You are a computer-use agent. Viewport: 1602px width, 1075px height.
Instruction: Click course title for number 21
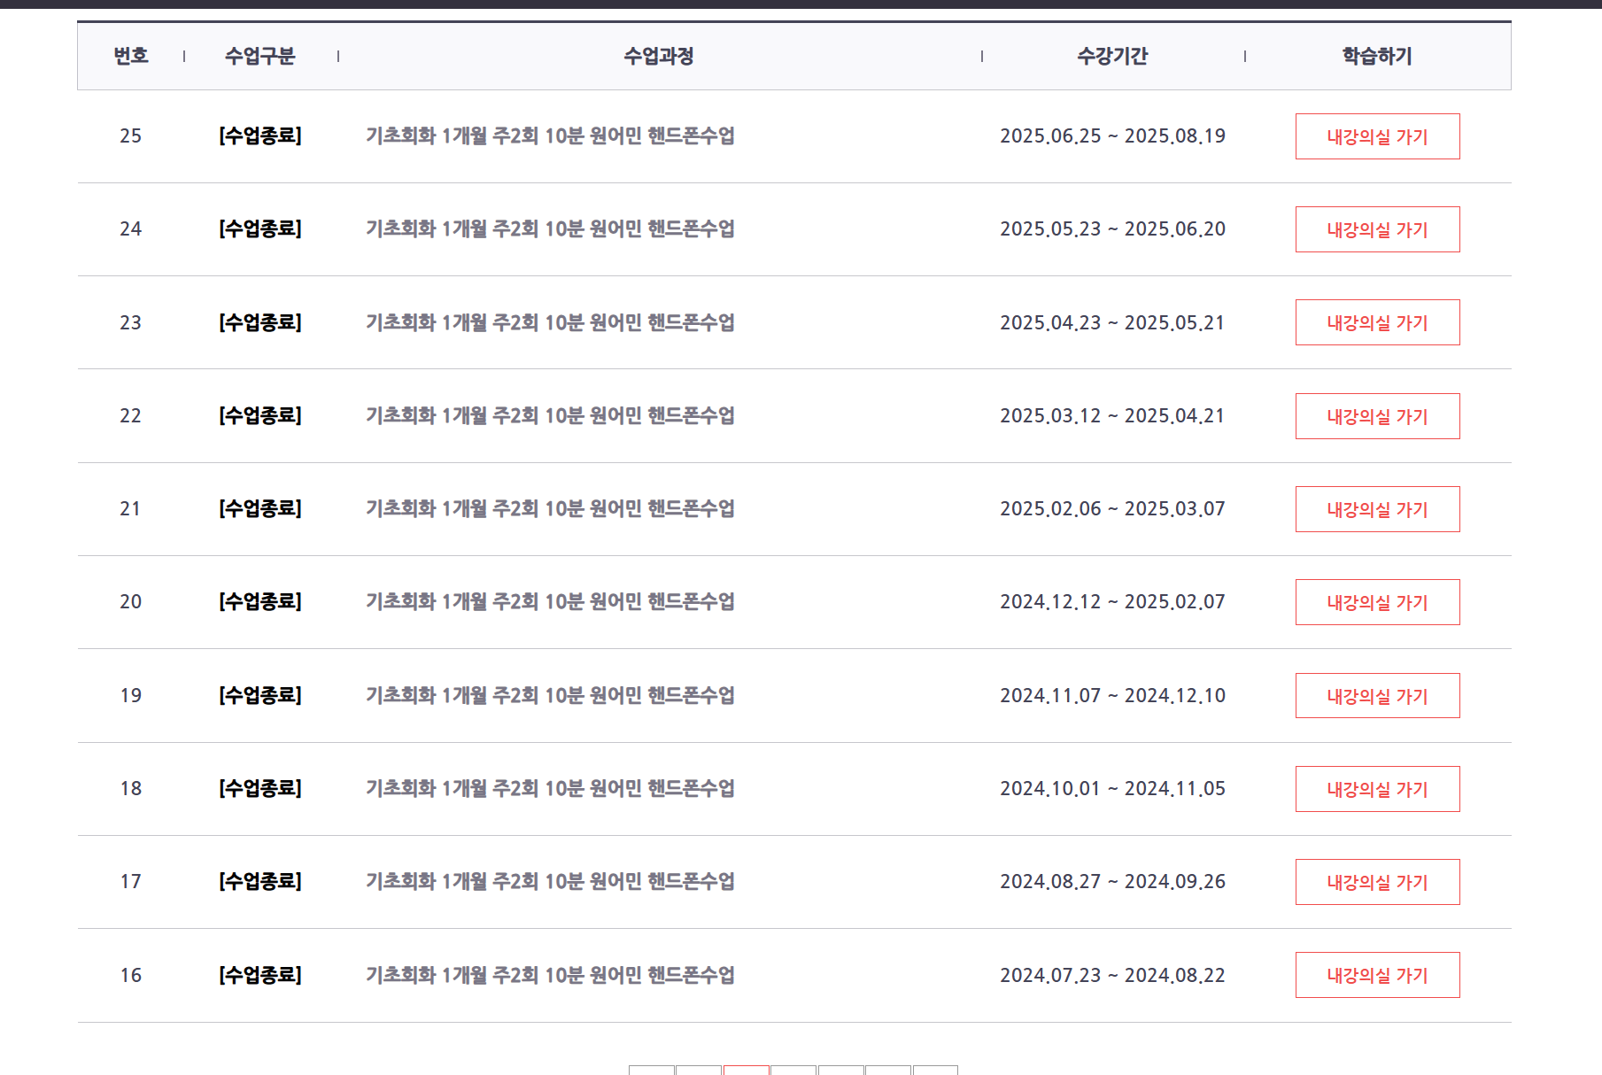550,508
